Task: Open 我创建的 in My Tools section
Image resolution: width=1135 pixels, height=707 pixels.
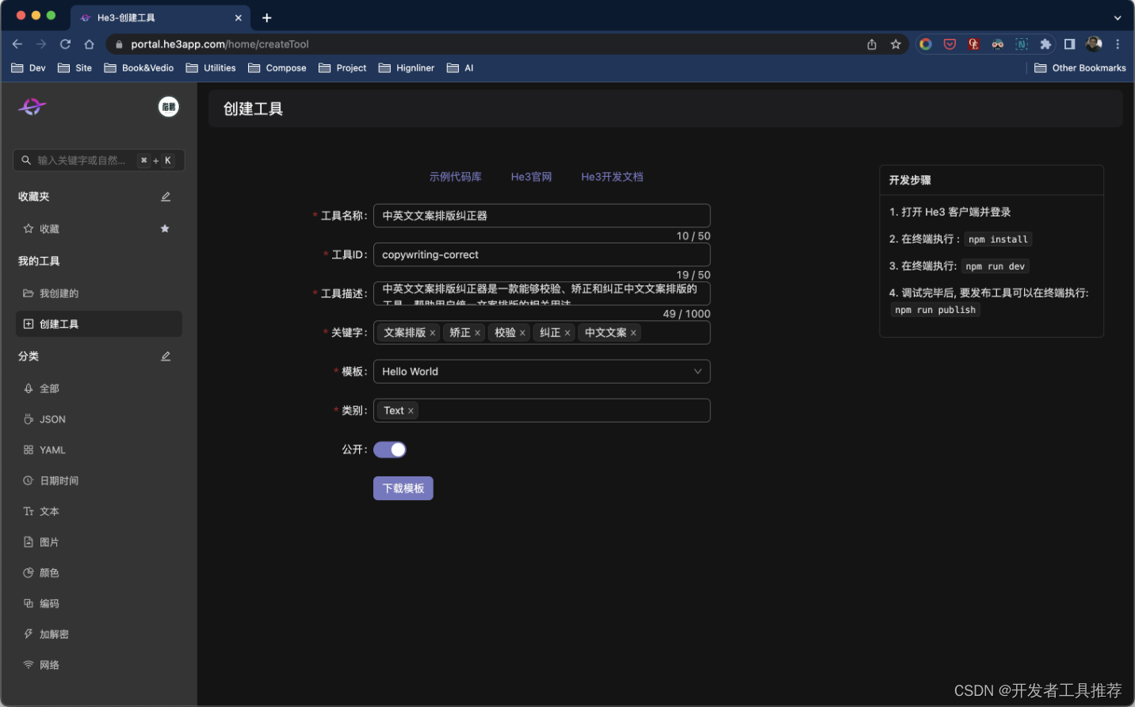Action: tap(59, 292)
